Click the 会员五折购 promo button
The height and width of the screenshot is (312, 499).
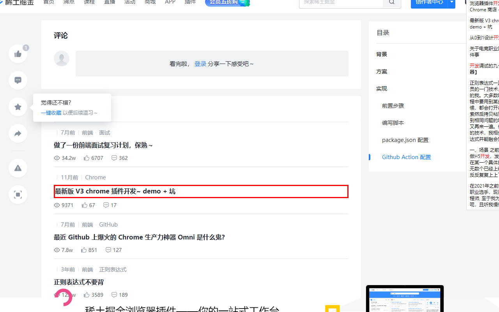[x=227, y=2]
